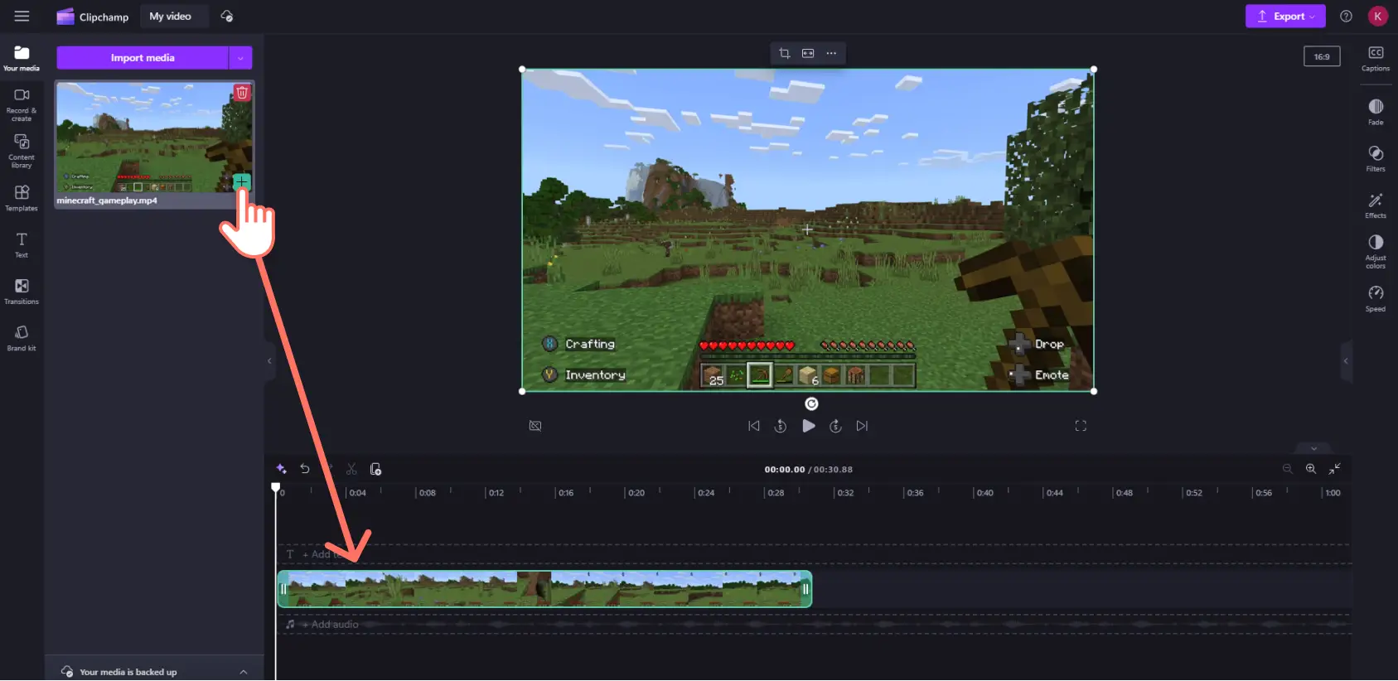
Task: Click the playhead at timeline start
Action: pyautogui.click(x=276, y=487)
